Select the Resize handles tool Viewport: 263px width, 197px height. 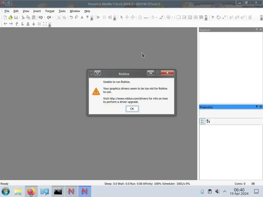point(133,17)
